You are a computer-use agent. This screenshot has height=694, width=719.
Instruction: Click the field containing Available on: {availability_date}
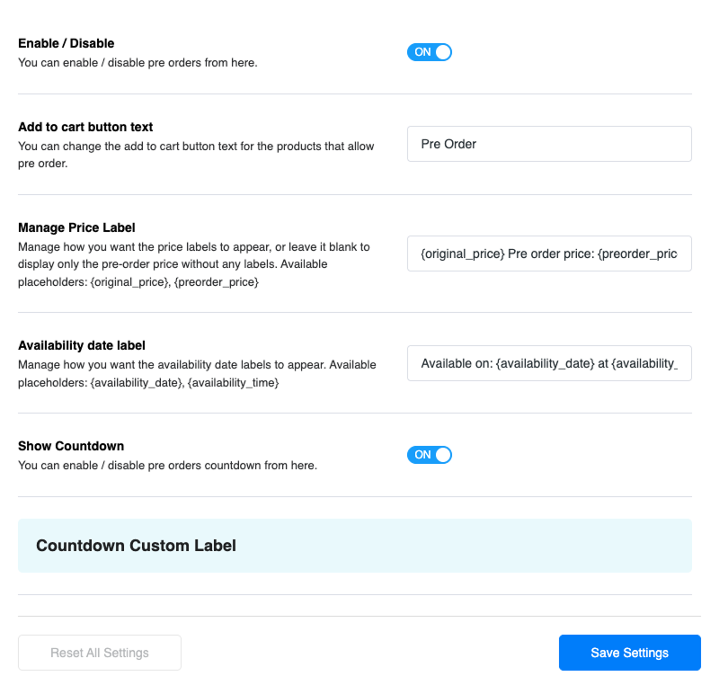pos(549,363)
